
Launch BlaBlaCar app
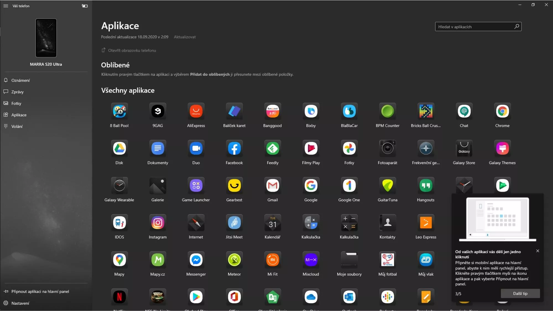coord(349,111)
